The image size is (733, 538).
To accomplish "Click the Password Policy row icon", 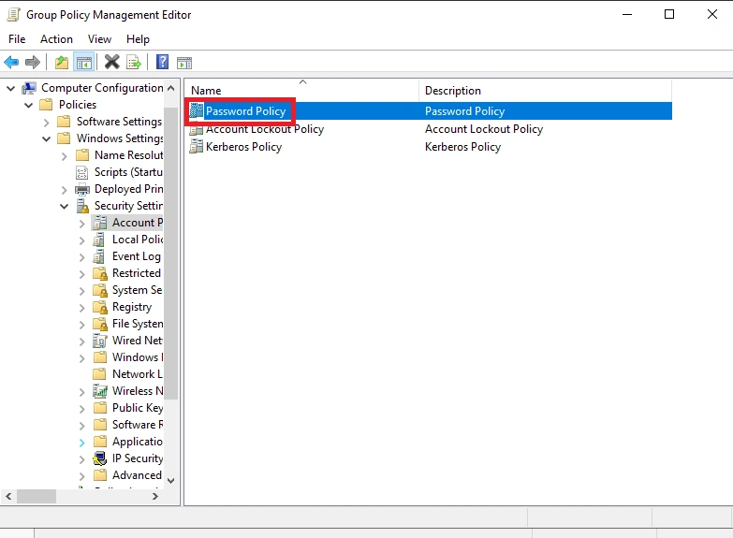I will coord(197,110).
